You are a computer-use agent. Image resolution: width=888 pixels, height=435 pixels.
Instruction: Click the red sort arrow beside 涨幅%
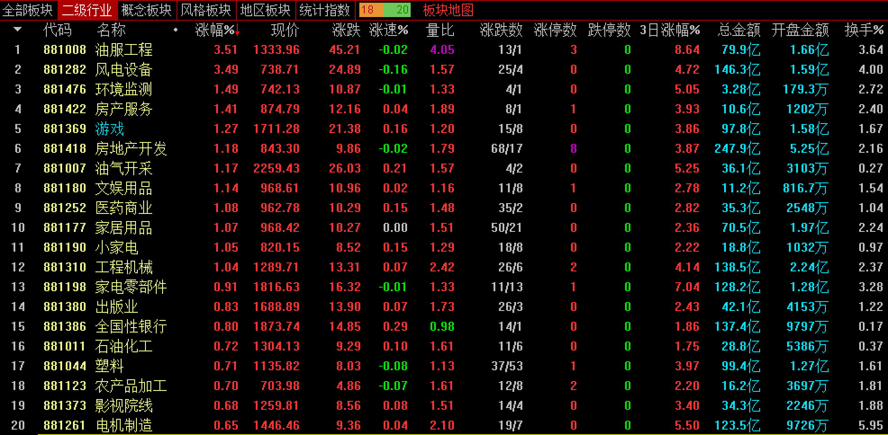[237, 31]
